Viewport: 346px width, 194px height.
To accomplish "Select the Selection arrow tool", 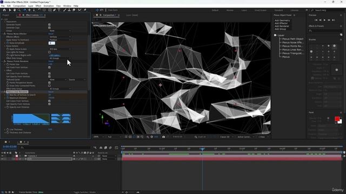I will pos(10,10).
